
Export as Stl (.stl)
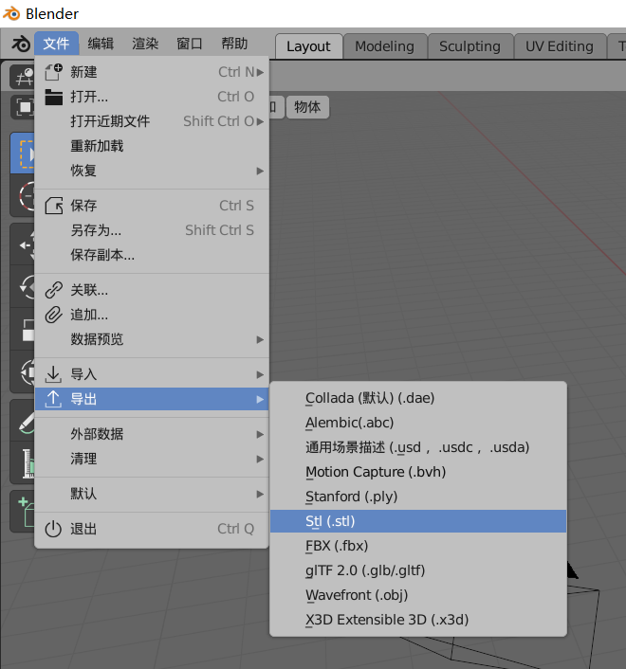click(418, 521)
